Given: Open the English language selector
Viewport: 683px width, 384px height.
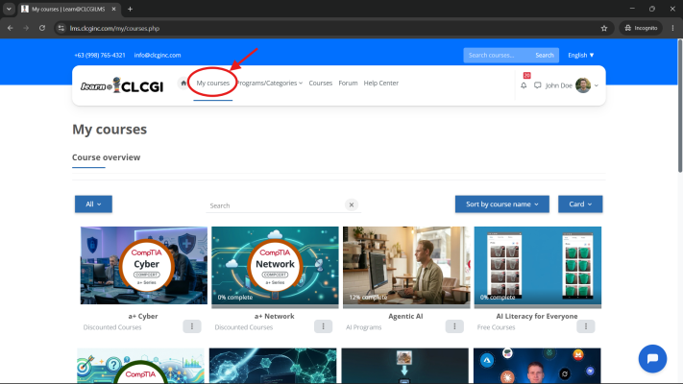Looking at the screenshot, I should click(580, 56).
